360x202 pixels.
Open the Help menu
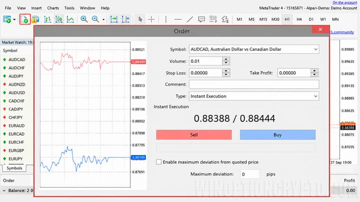point(105,8)
